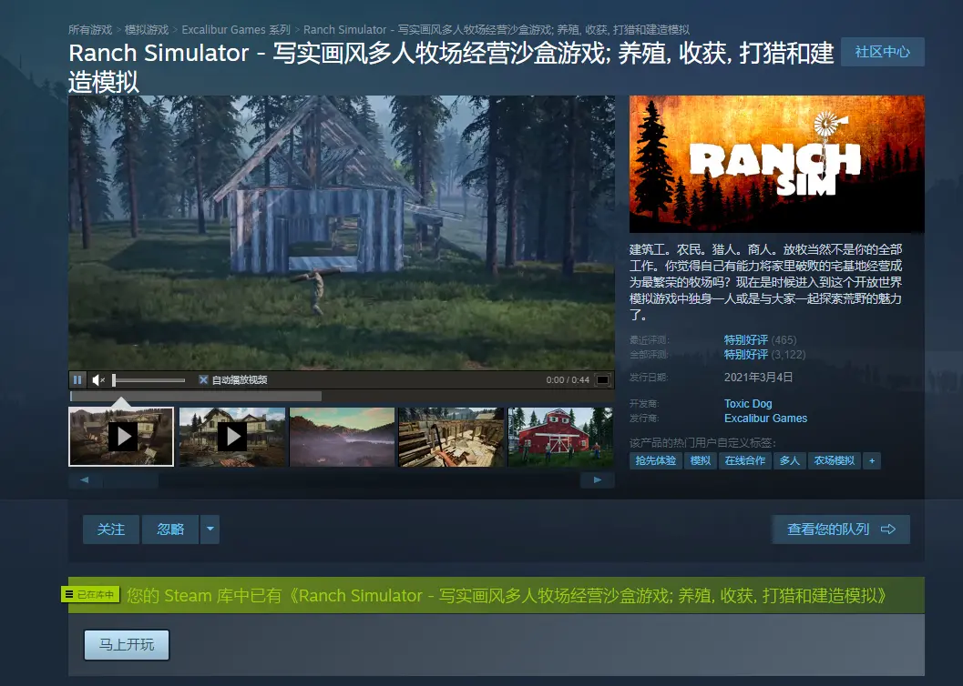This screenshot has height=686, width=963.
Task: Select the 抢先体验 tag
Action: pyautogui.click(x=655, y=460)
